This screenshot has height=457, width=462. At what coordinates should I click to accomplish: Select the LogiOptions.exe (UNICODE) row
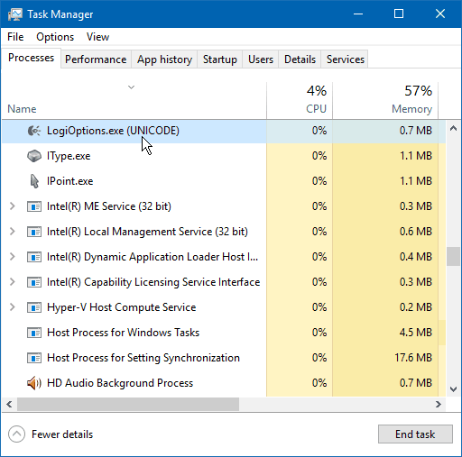coord(224,131)
